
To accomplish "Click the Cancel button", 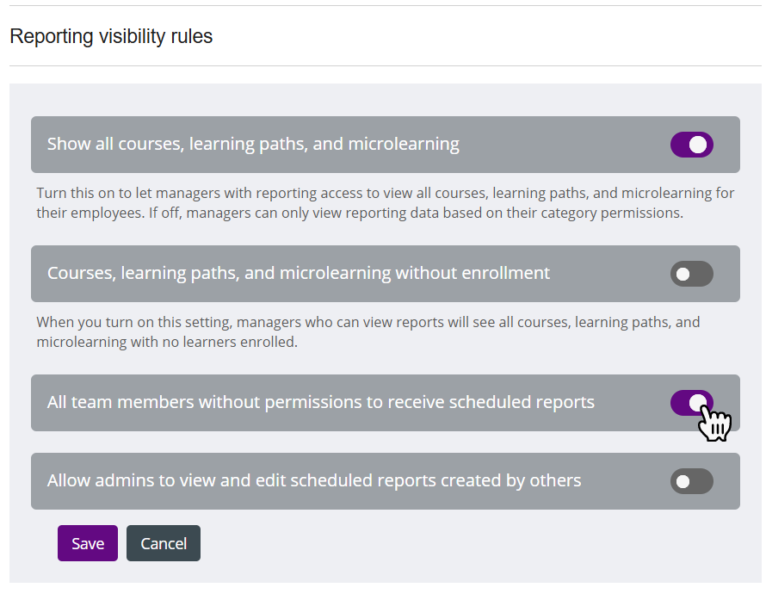I will [164, 543].
